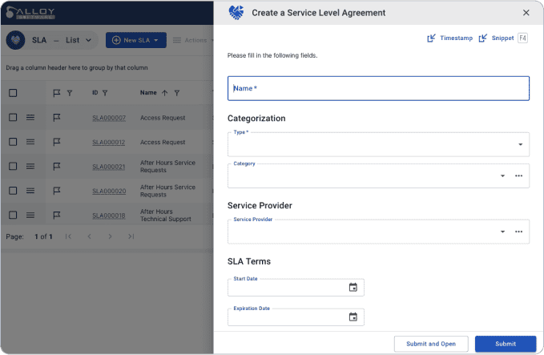
Task: Click the Snippet insert icon
Action: (x=483, y=38)
